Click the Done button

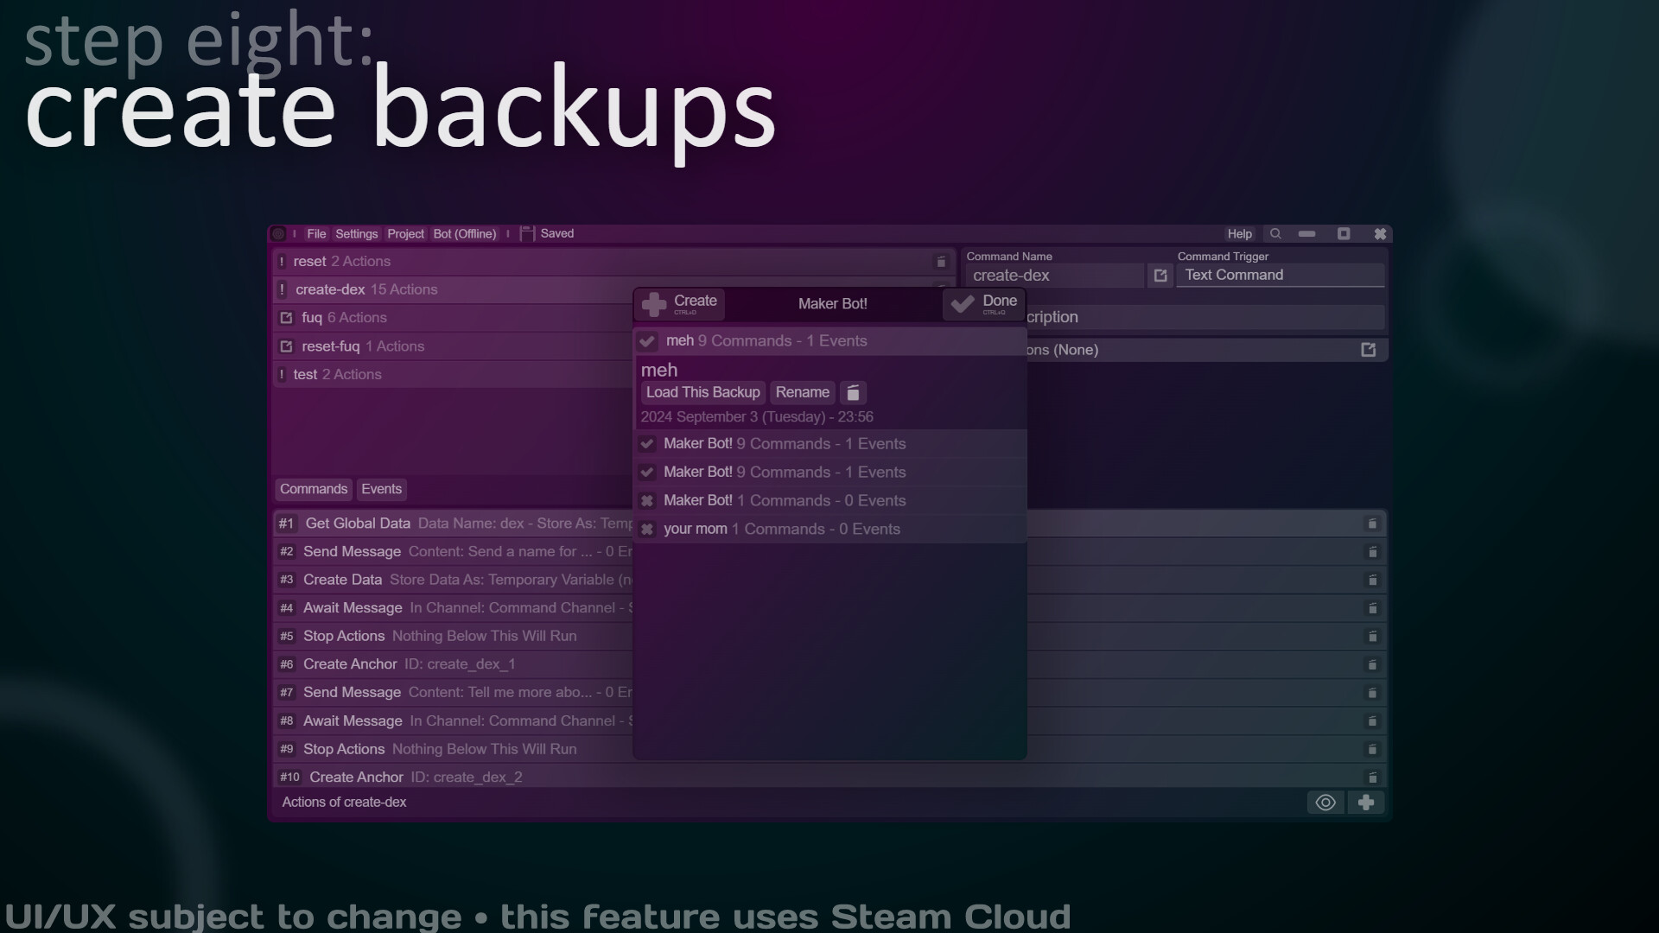(x=983, y=303)
